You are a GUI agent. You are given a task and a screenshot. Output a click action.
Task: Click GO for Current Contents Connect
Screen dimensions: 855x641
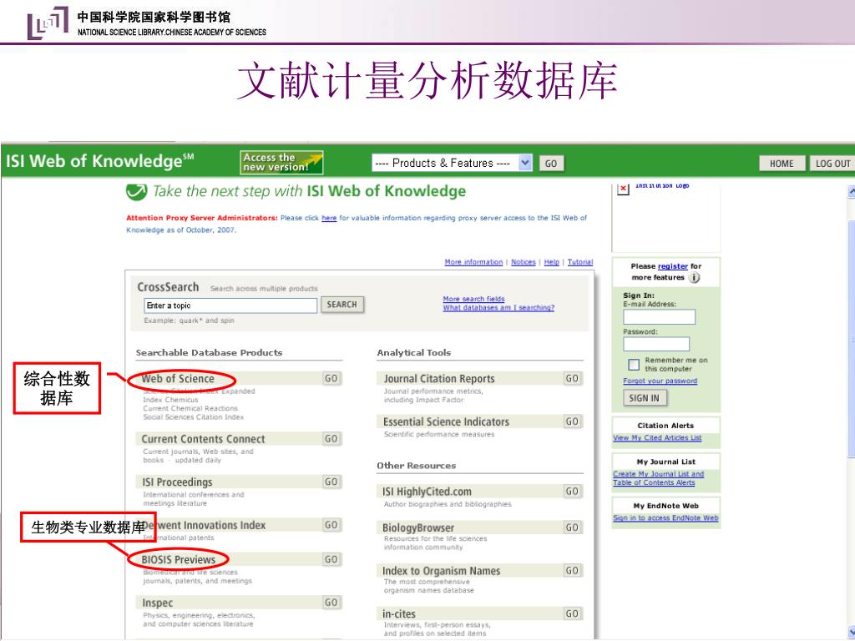(x=331, y=439)
